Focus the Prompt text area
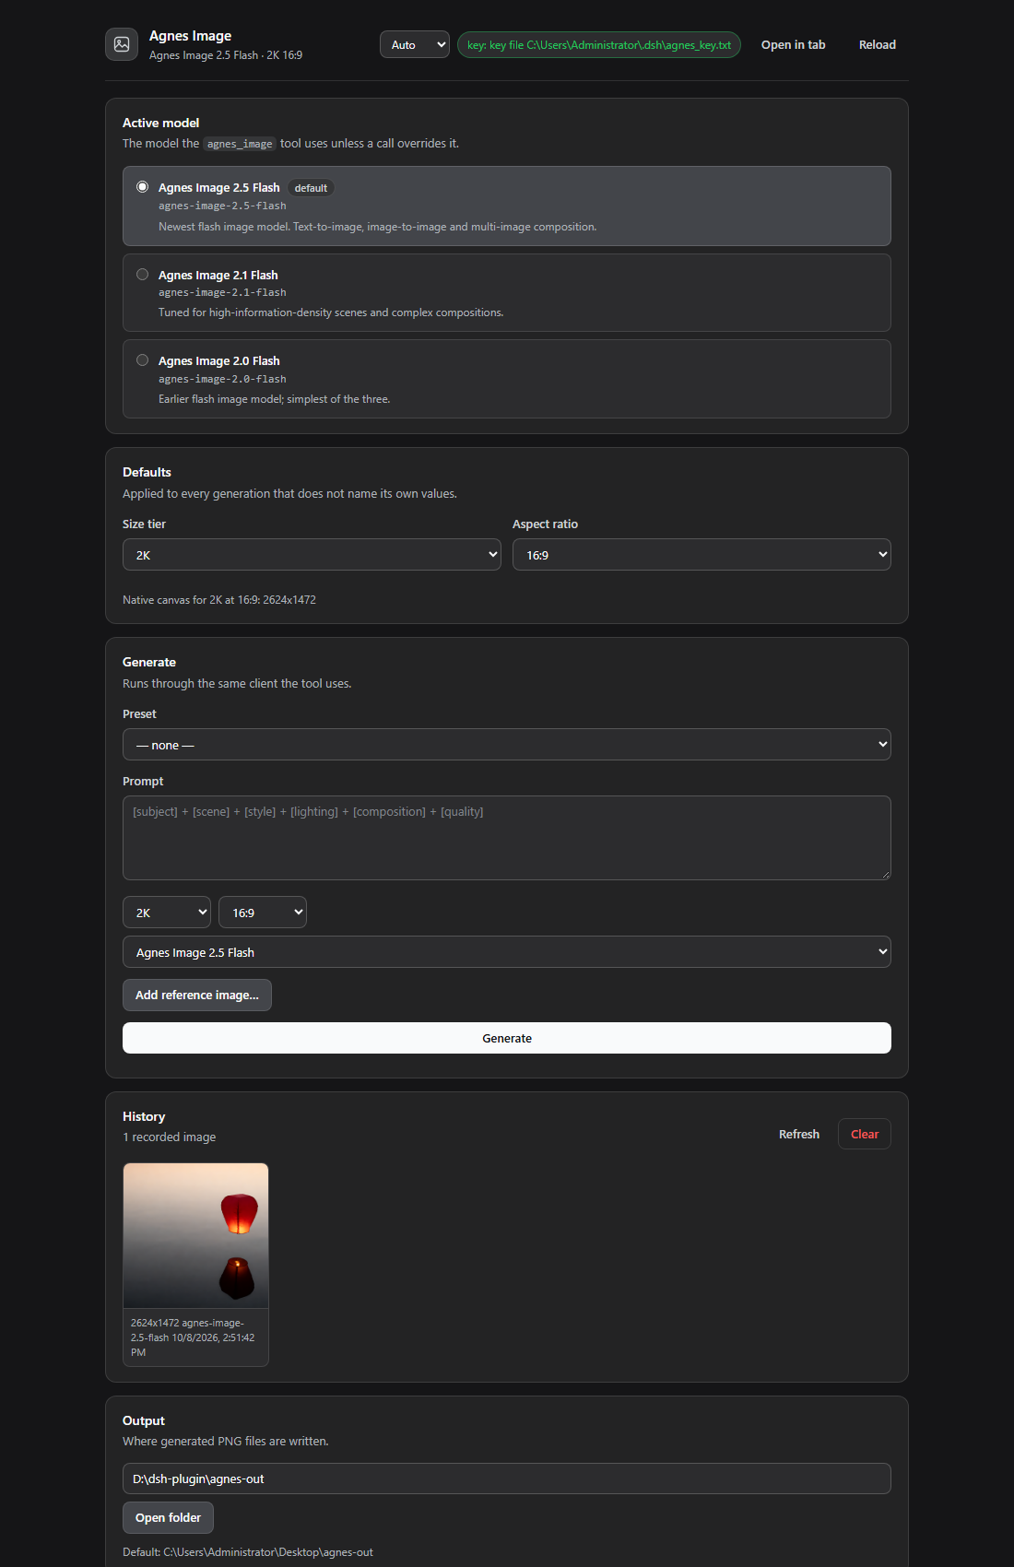 pos(507,838)
